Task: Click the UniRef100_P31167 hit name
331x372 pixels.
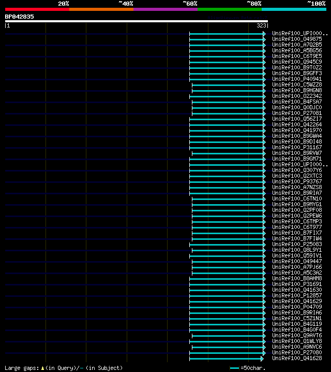Action: 297,147
